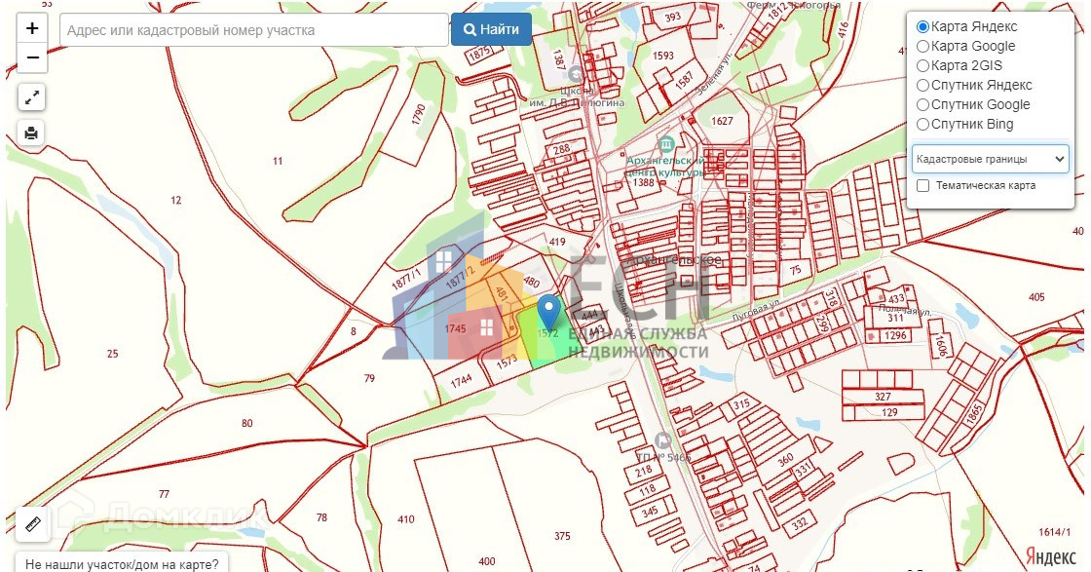This screenshot has height=572, width=1091.
Task: Toggle fullscreen map view
Action: click(31, 97)
